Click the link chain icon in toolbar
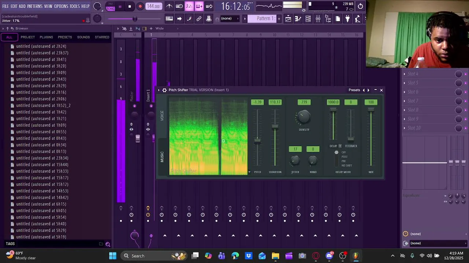This screenshot has height=263, width=469. point(199,19)
